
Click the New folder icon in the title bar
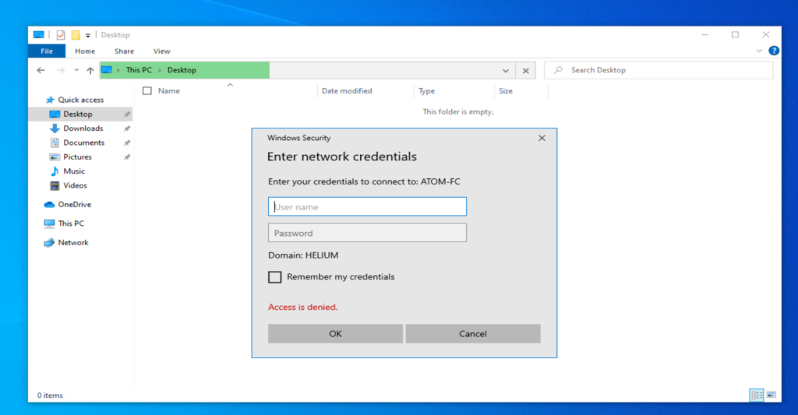point(76,35)
